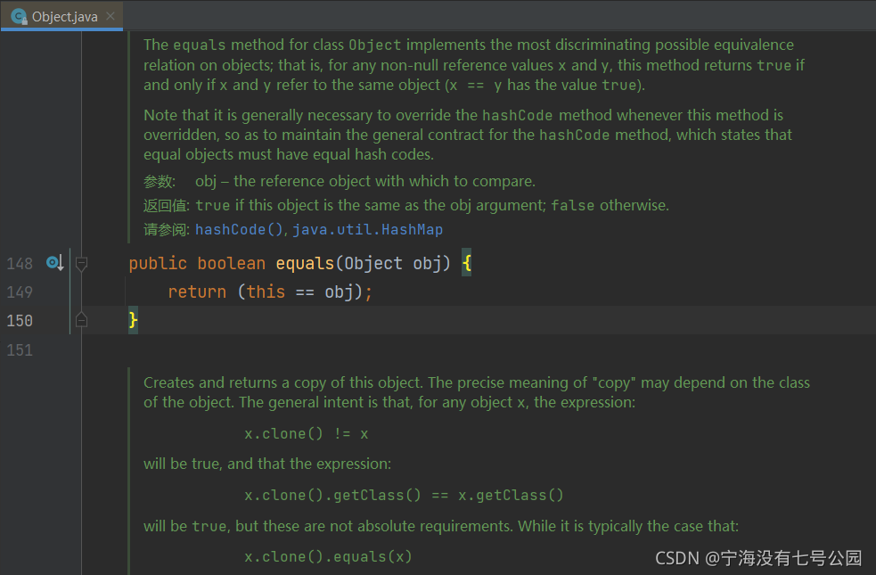Click the boolean keyword in method signature
The image size is (876, 575).
(232, 263)
